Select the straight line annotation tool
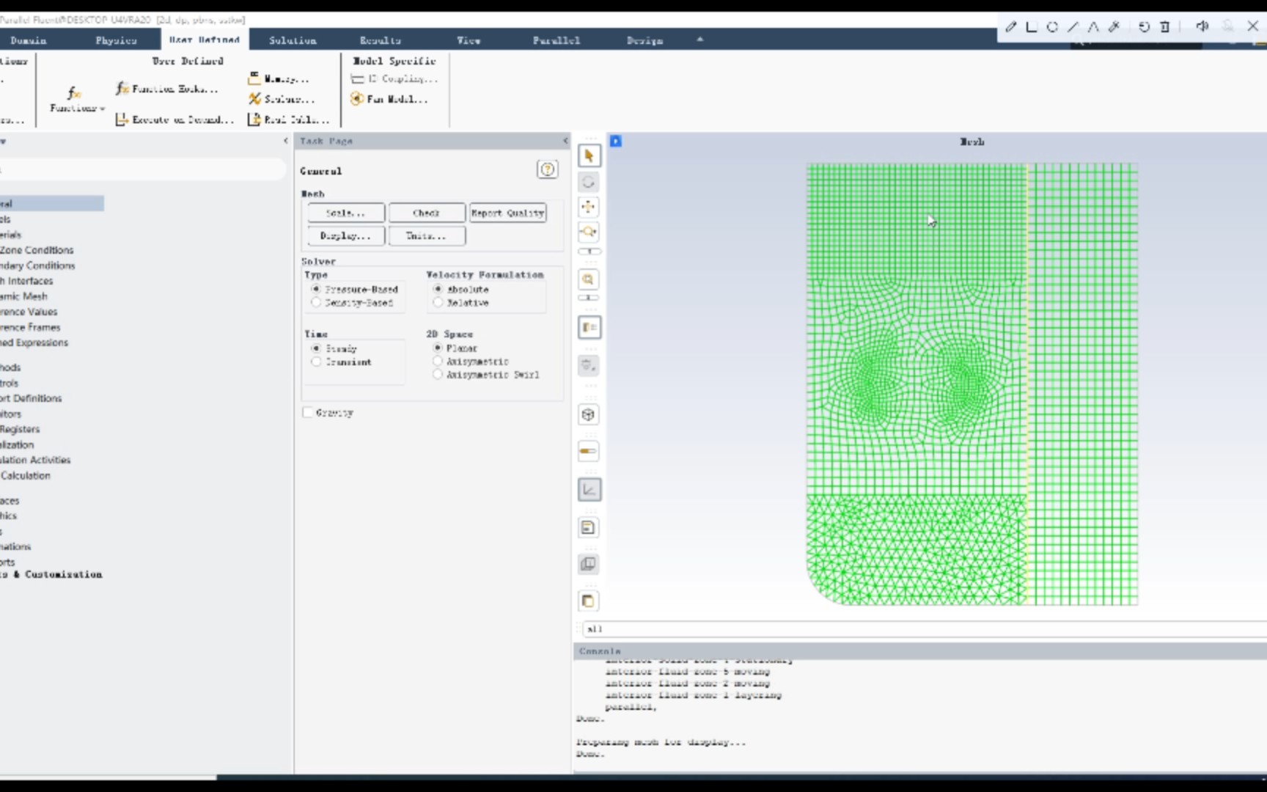Screen dimensions: 1267x792 point(1073,26)
